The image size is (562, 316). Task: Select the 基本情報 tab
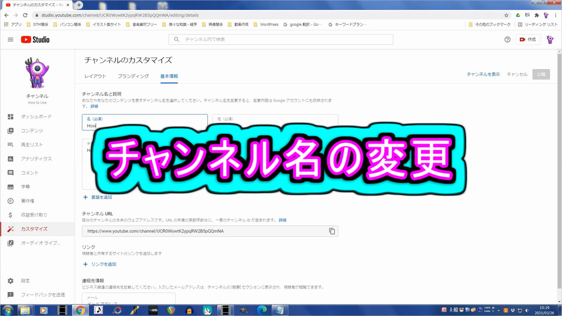(169, 76)
